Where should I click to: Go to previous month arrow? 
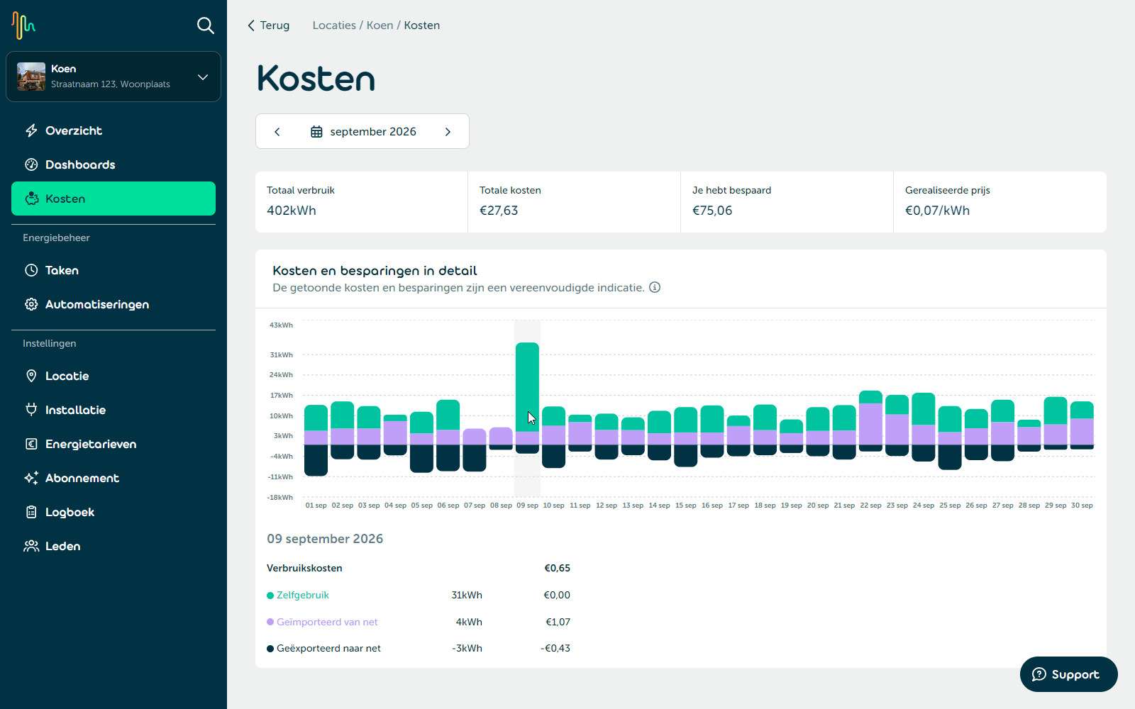[277, 132]
